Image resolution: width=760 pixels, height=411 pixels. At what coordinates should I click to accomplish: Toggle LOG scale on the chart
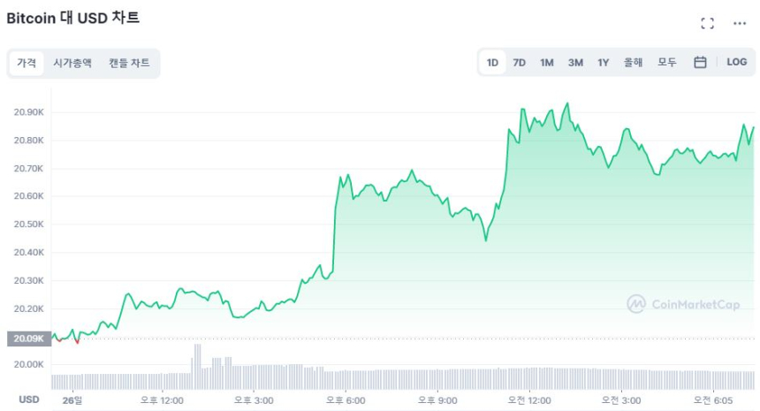tap(736, 63)
